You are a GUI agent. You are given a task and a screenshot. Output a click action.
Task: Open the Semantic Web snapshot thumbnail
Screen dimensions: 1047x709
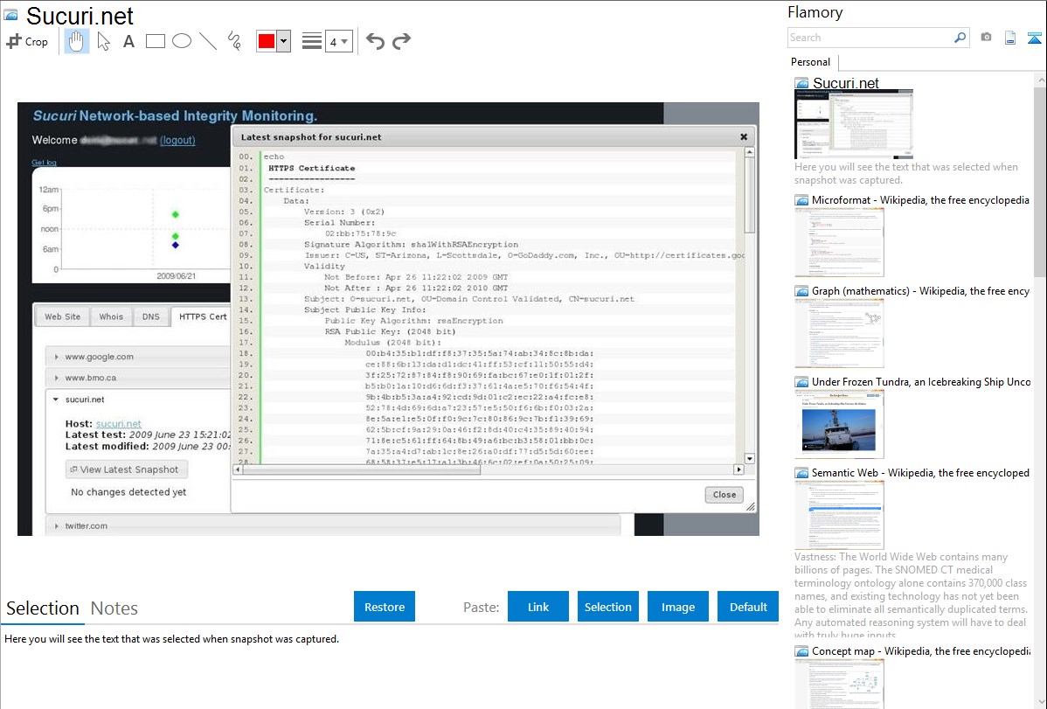839,515
